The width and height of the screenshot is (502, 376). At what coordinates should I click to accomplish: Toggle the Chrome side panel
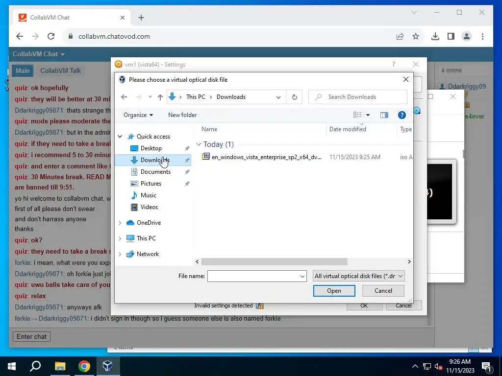tap(451, 36)
